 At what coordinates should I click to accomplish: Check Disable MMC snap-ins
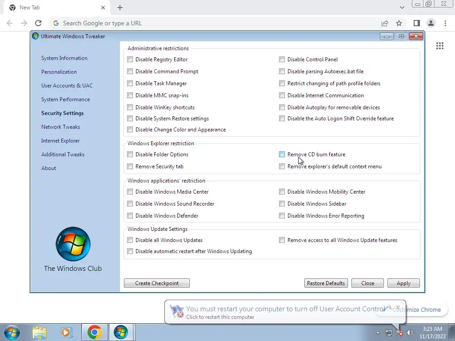coord(130,95)
